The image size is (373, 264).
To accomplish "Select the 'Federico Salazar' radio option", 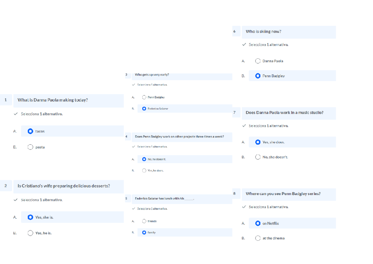I will point(144,109).
